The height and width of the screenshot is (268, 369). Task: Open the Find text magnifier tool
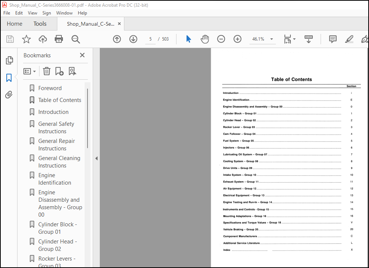coord(76,39)
